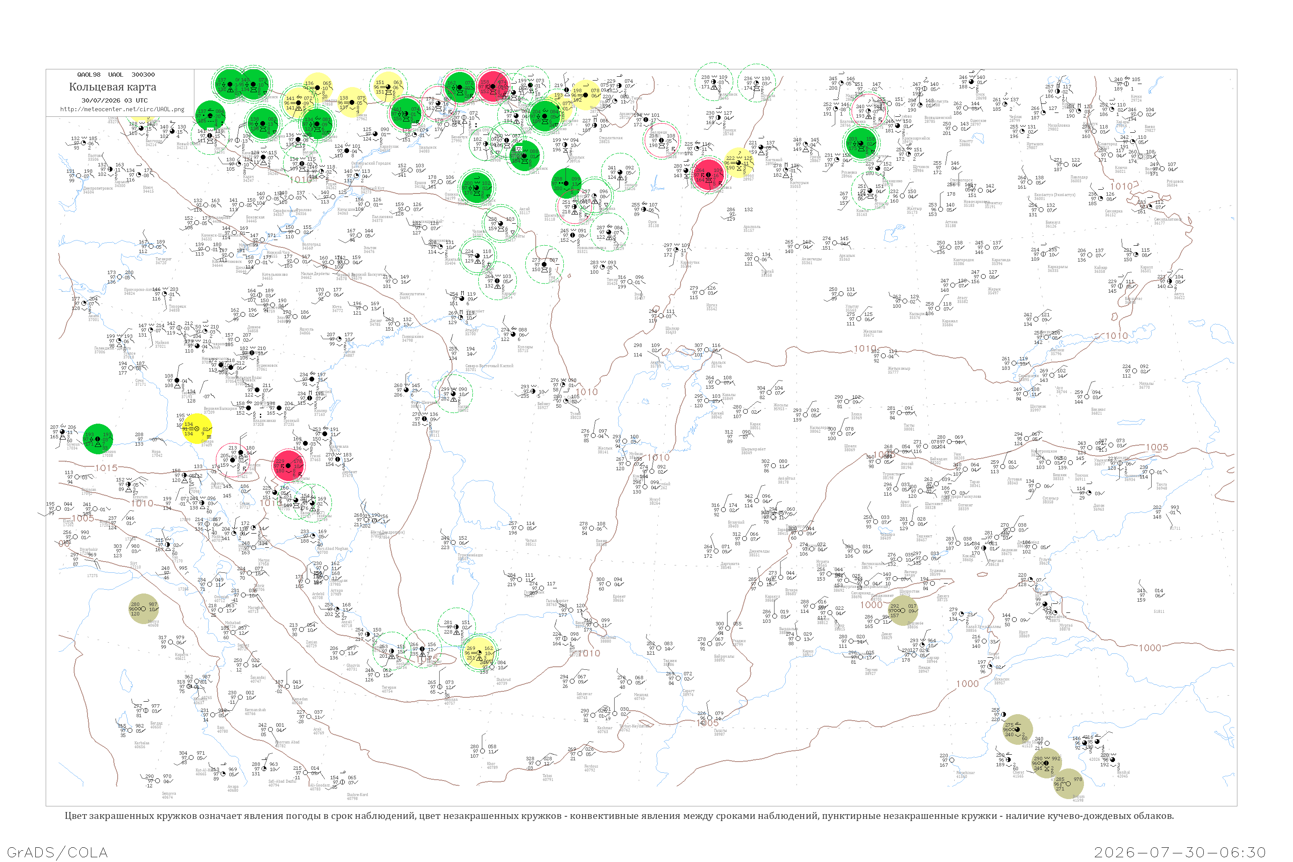Click the observation time "30/07/2026 03 UTC"
This screenshot has width=1293, height=862.
pyautogui.click(x=114, y=100)
